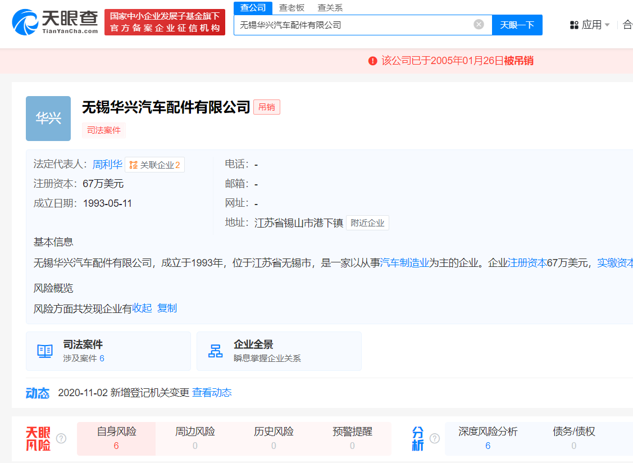Click the 华兴 company logo thumbnail
633x463 pixels.
click(48, 119)
